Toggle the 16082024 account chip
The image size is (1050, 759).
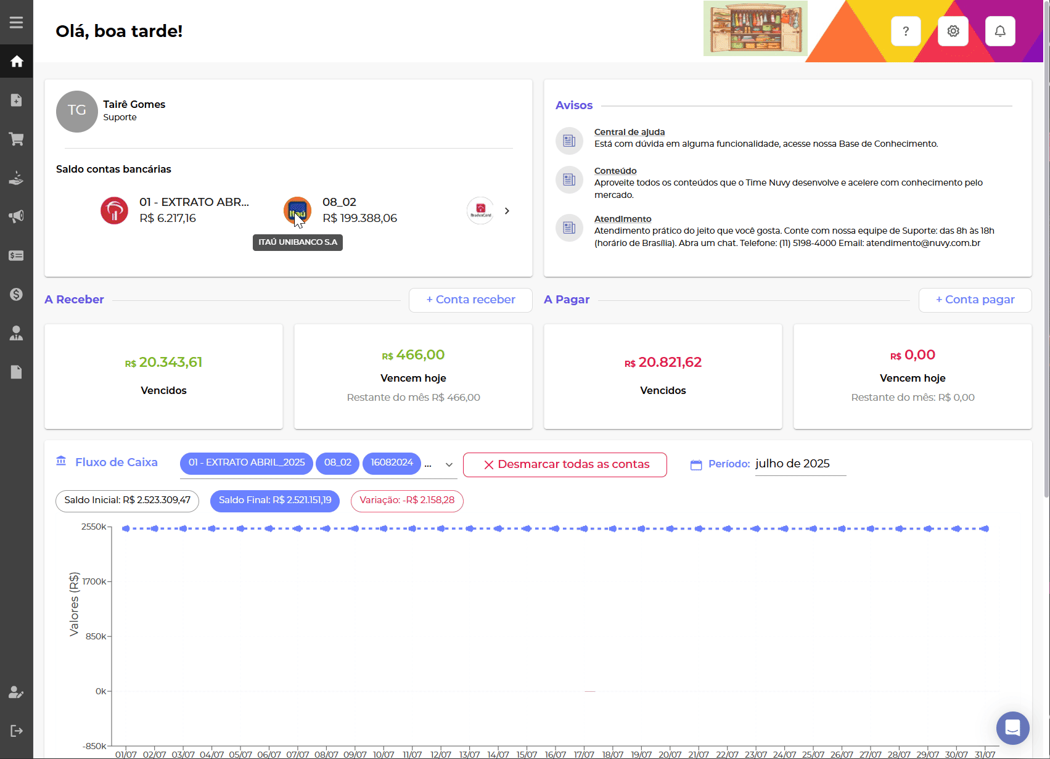(392, 462)
